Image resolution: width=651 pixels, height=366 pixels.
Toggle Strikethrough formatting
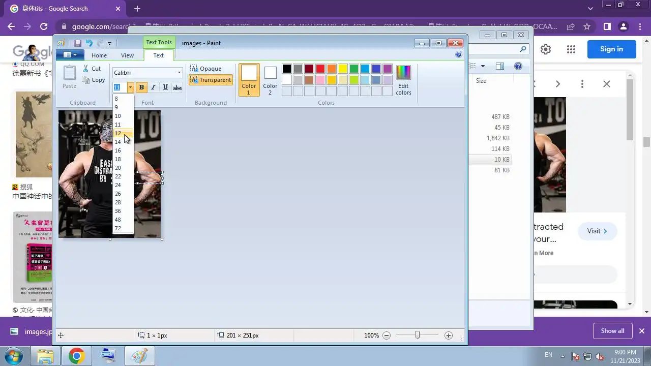click(x=177, y=87)
